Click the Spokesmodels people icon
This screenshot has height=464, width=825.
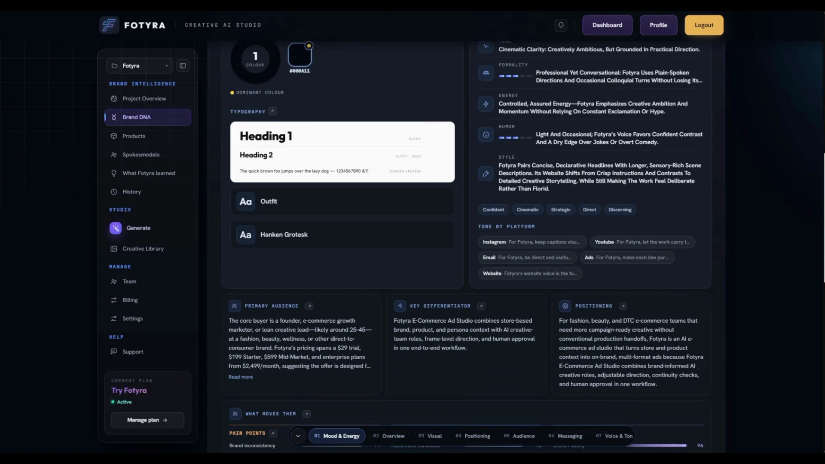tap(114, 155)
